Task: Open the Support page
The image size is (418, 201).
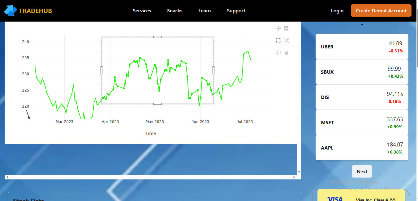Action: pos(236,10)
